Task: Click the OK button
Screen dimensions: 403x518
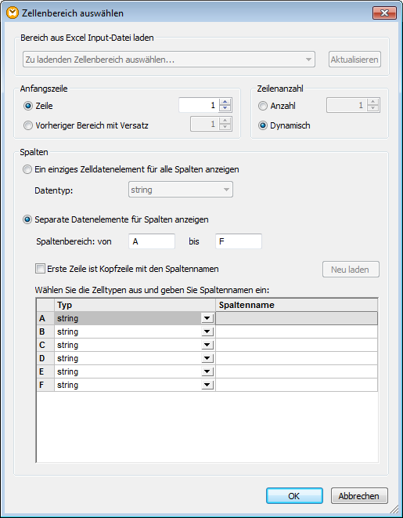Action: click(x=294, y=496)
